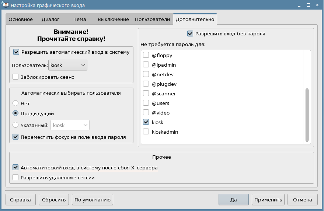324x211 pixels.
Task: Enable the lock session checkbox
Action: pos(15,77)
